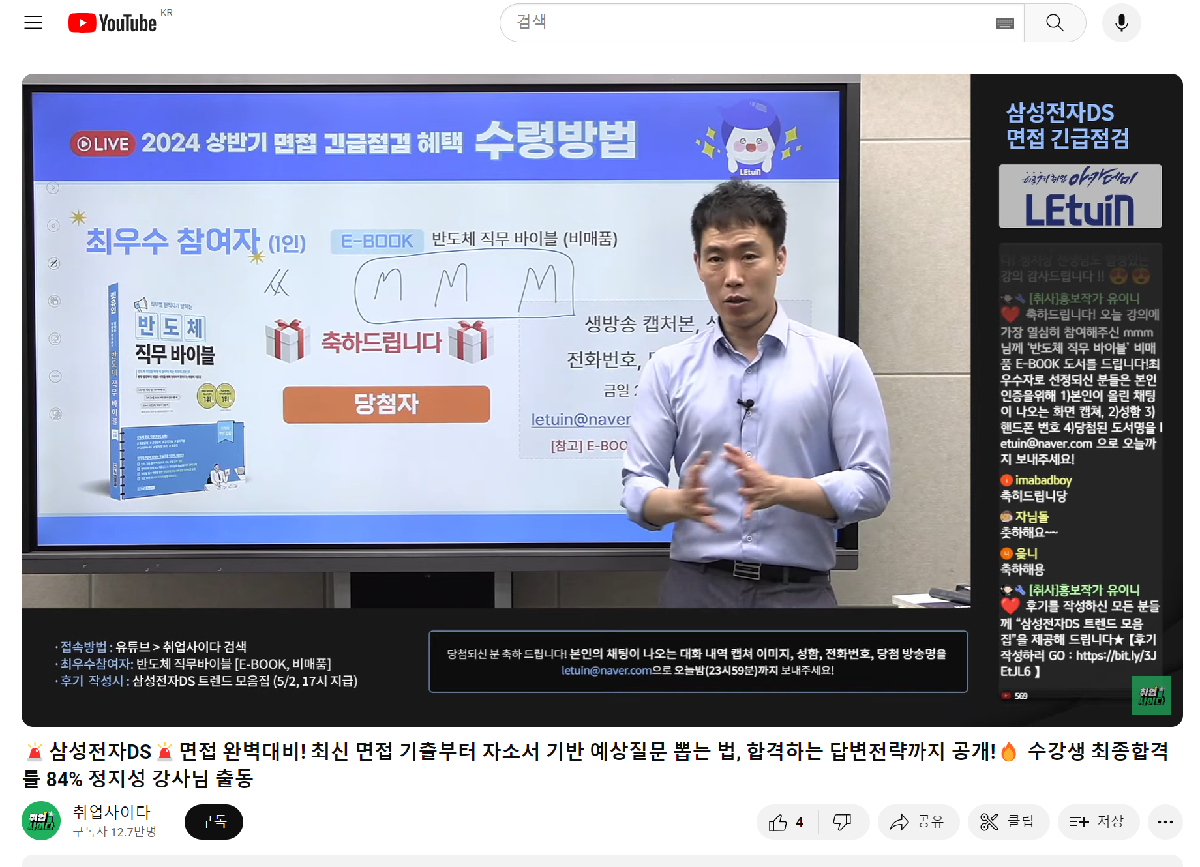Open the 취업사이다 channel name link
Viewport: 1200px width, 867px height.
(112, 812)
